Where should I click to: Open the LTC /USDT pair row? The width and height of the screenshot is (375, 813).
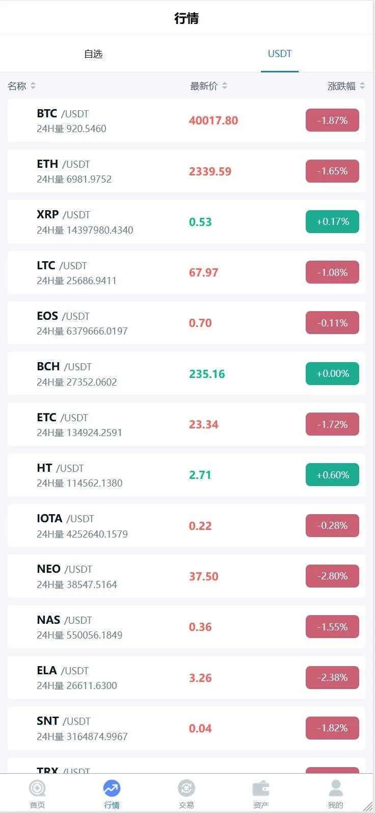pyautogui.click(x=186, y=272)
